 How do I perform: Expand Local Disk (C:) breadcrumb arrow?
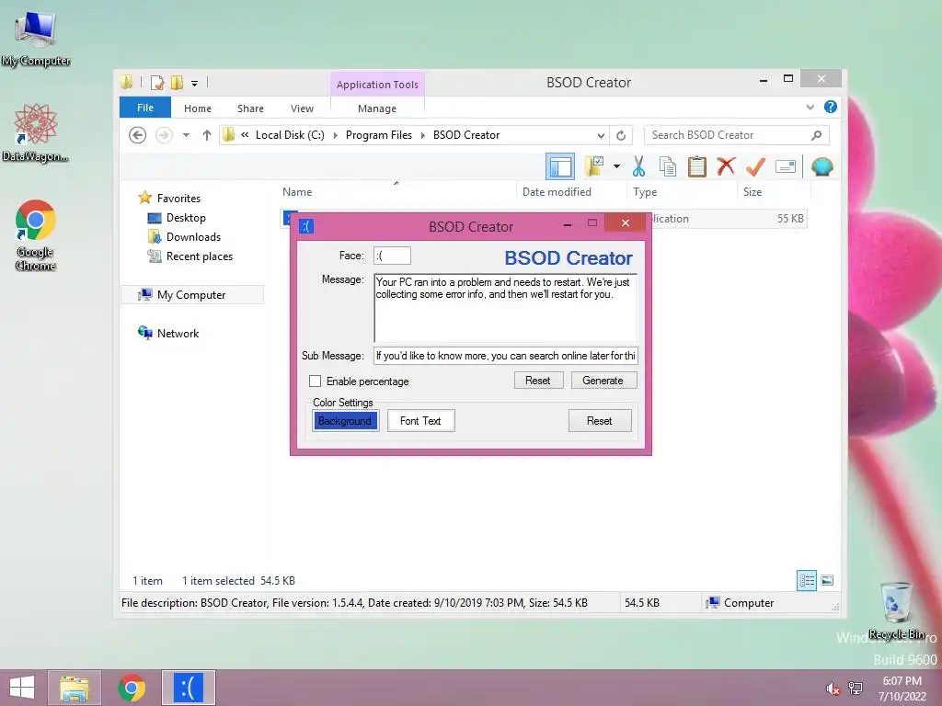click(x=335, y=135)
